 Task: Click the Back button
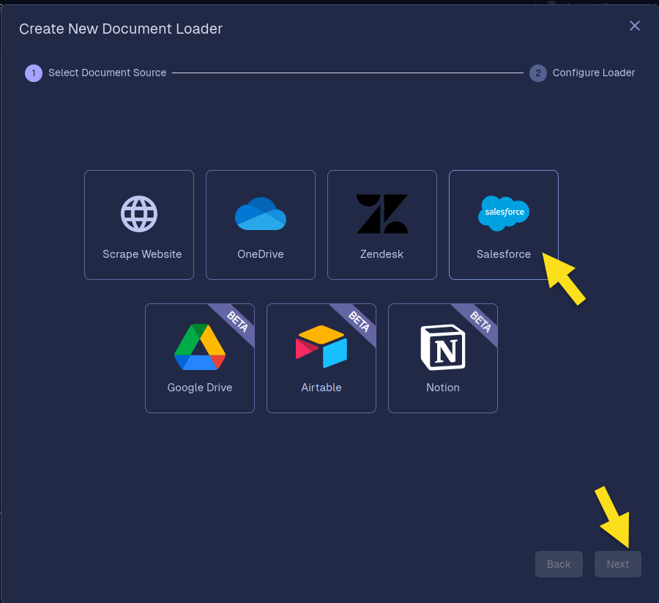(x=559, y=564)
